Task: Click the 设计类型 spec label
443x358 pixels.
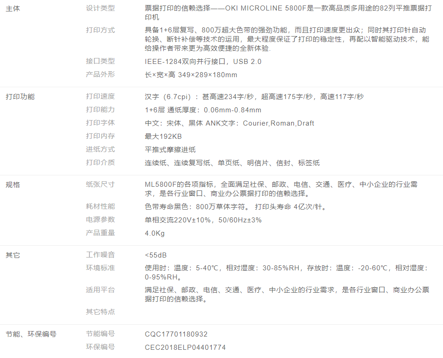Action: 100,8
